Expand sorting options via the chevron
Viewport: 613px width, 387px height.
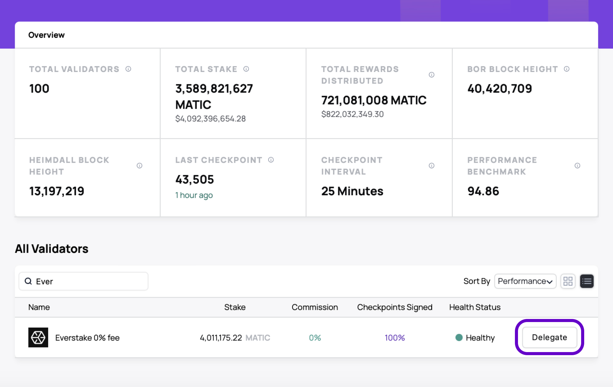coord(550,282)
